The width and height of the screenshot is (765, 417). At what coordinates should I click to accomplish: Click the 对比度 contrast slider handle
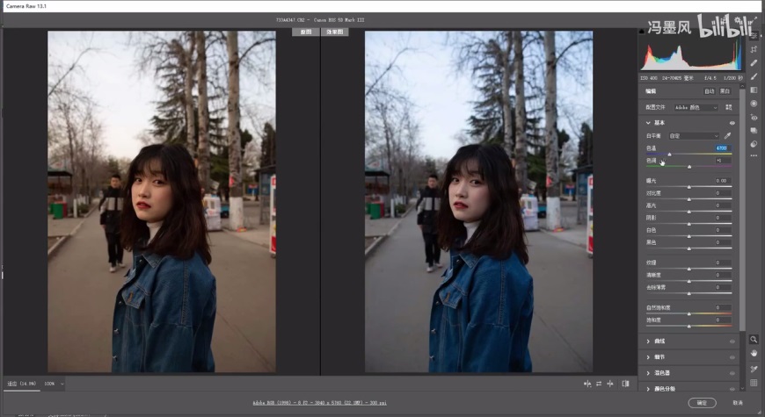click(x=688, y=199)
